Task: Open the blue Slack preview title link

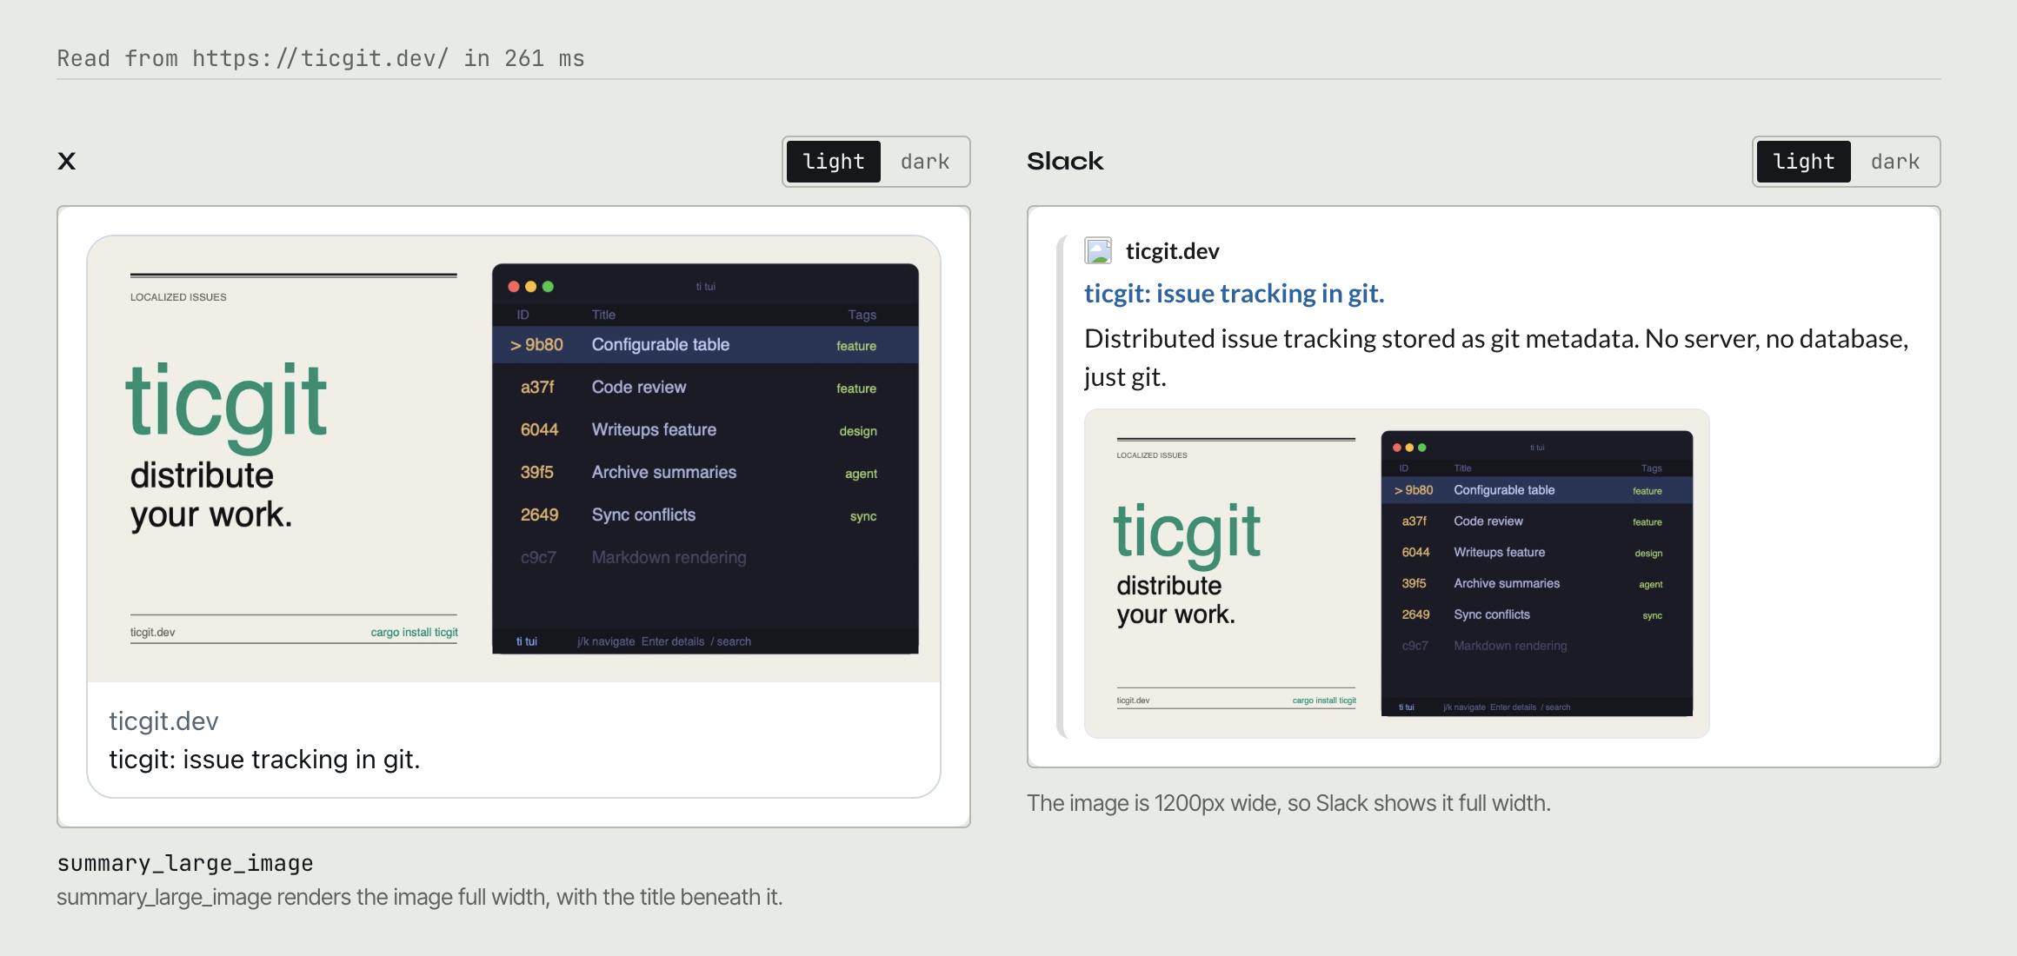Action: [x=1234, y=294]
